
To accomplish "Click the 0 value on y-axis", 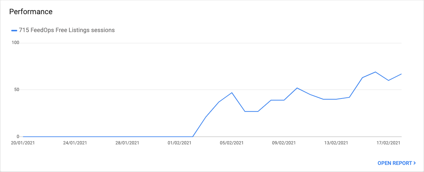I will click(x=18, y=137).
